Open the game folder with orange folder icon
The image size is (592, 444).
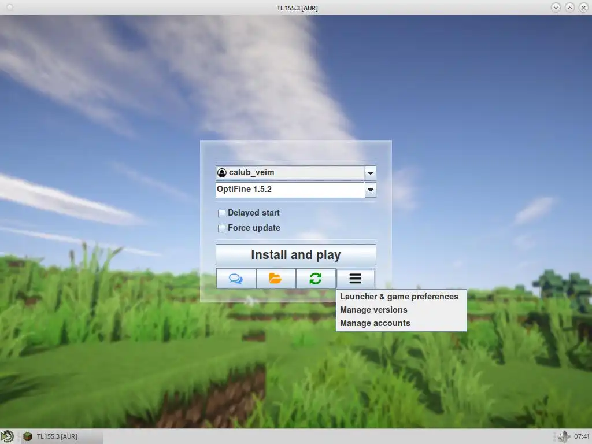tap(276, 279)
